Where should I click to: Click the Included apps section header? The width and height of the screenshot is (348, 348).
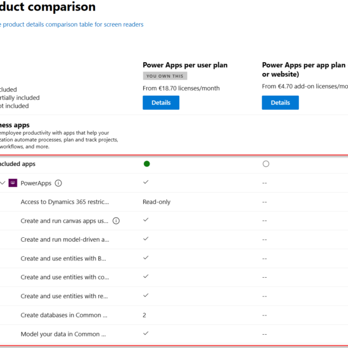17,164
